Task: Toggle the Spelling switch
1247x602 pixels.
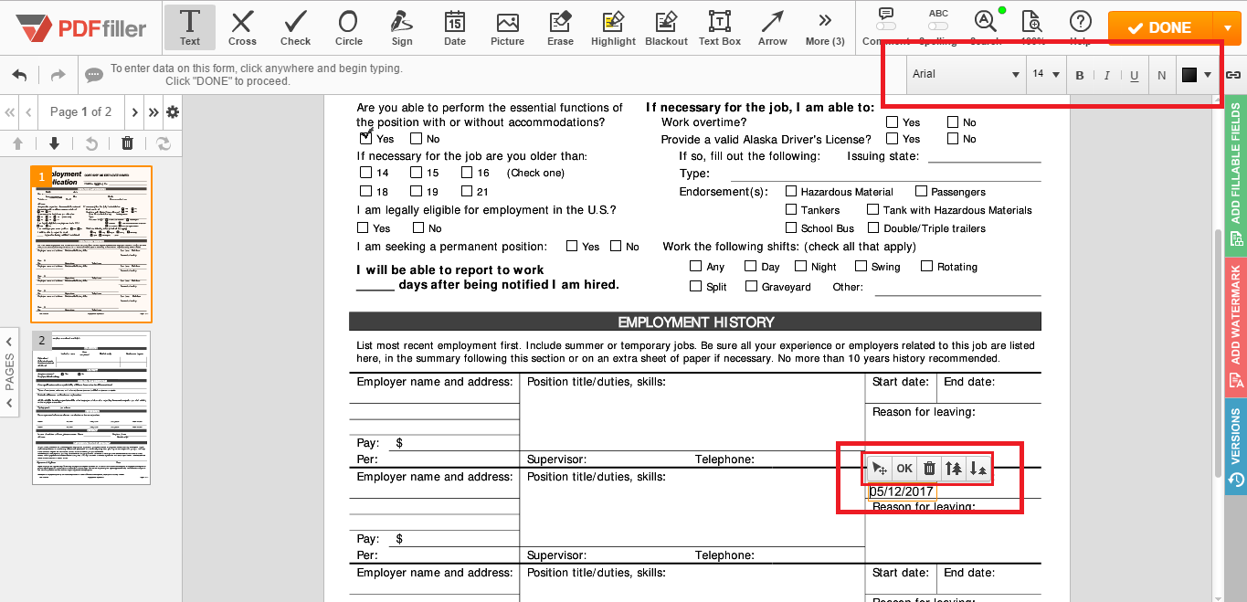Action: [937, 27]
